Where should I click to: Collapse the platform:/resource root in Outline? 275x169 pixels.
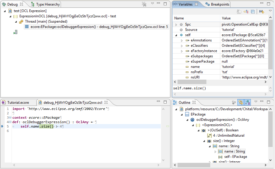pyautogui.click(x=176, y=109)
